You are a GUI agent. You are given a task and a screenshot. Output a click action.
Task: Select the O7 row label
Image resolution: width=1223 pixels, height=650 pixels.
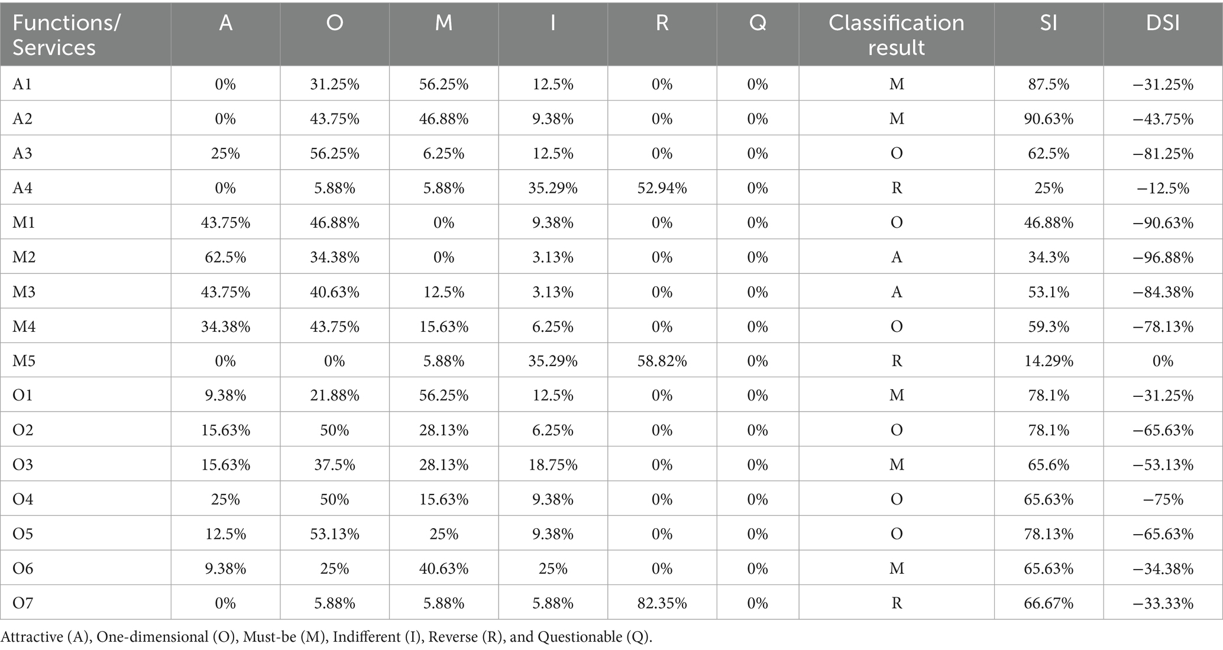point(23,603)
